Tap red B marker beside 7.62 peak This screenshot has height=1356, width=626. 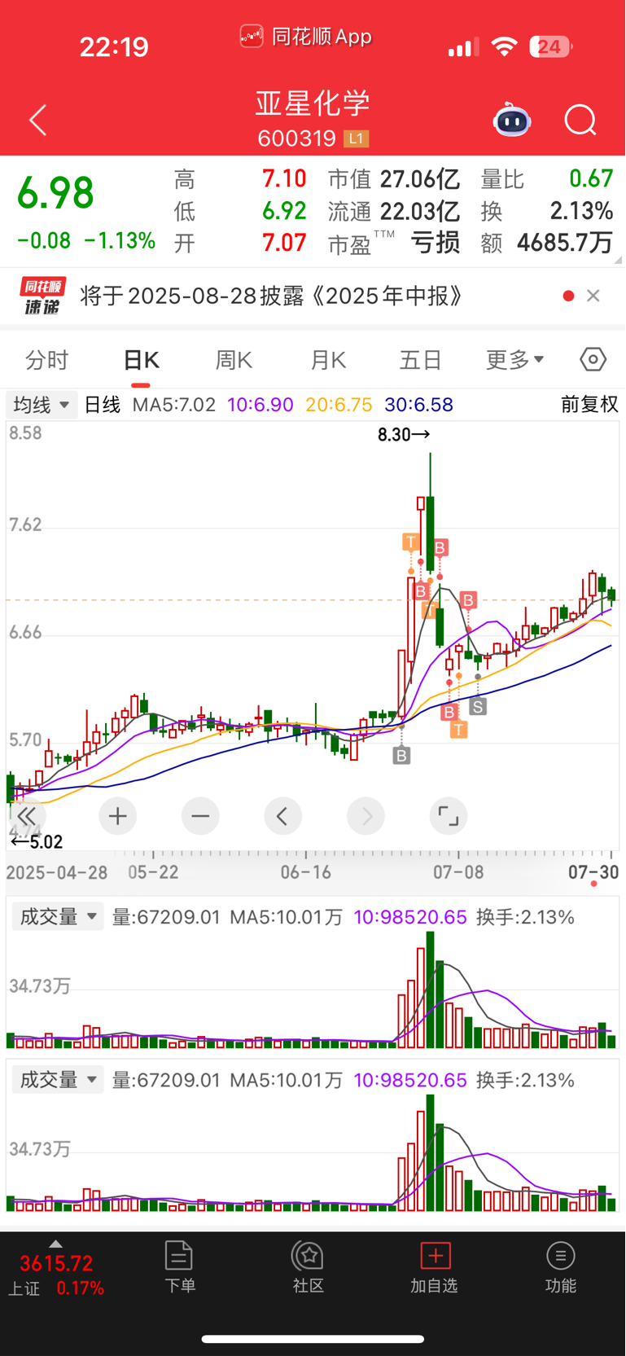(x=440, y=548)
